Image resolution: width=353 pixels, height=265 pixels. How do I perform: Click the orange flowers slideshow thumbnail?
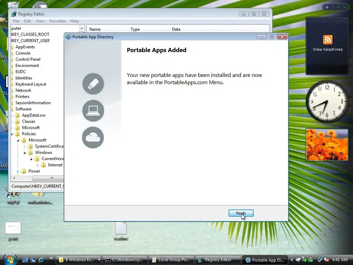coord(327,145)
